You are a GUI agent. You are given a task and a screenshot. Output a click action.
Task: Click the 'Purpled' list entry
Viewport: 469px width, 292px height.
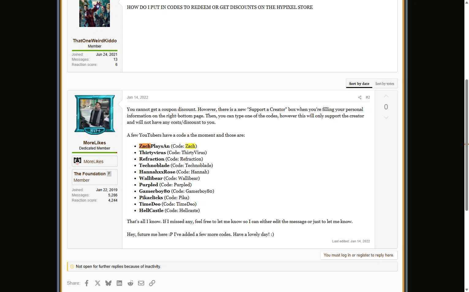coord(165,185)
